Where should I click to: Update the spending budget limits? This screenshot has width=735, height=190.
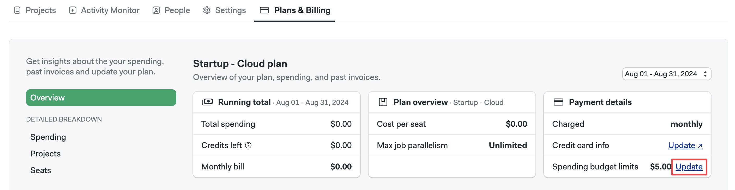coord(689,167)
